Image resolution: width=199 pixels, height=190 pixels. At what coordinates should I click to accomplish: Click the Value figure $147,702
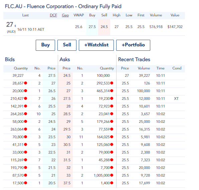coord(175,27)
